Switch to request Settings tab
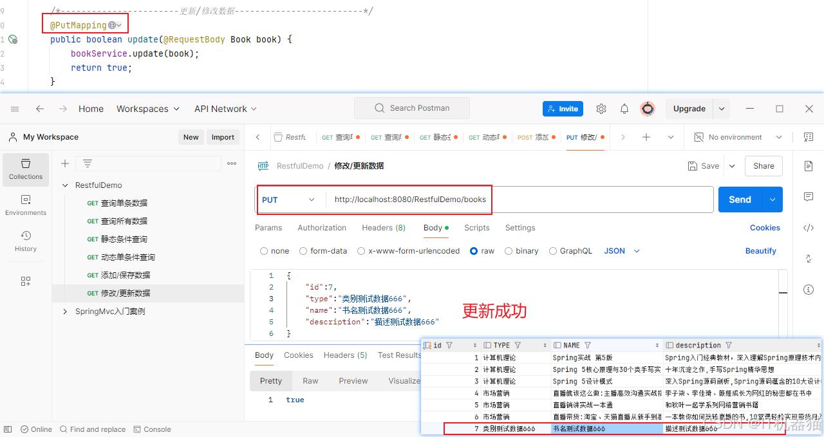The height and width of the screenshot is (437, 824). pos(520,228)
